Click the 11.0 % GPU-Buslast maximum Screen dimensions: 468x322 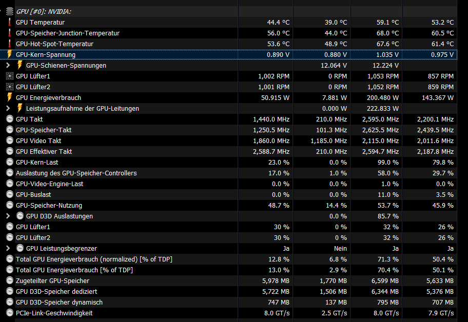click(388, 194)
